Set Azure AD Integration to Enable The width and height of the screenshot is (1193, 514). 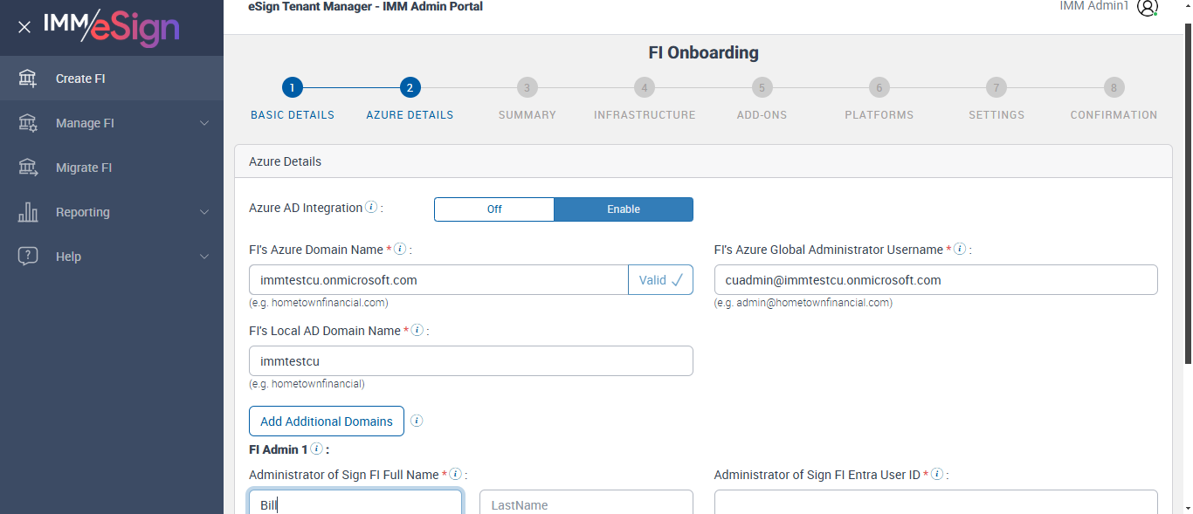624,209
